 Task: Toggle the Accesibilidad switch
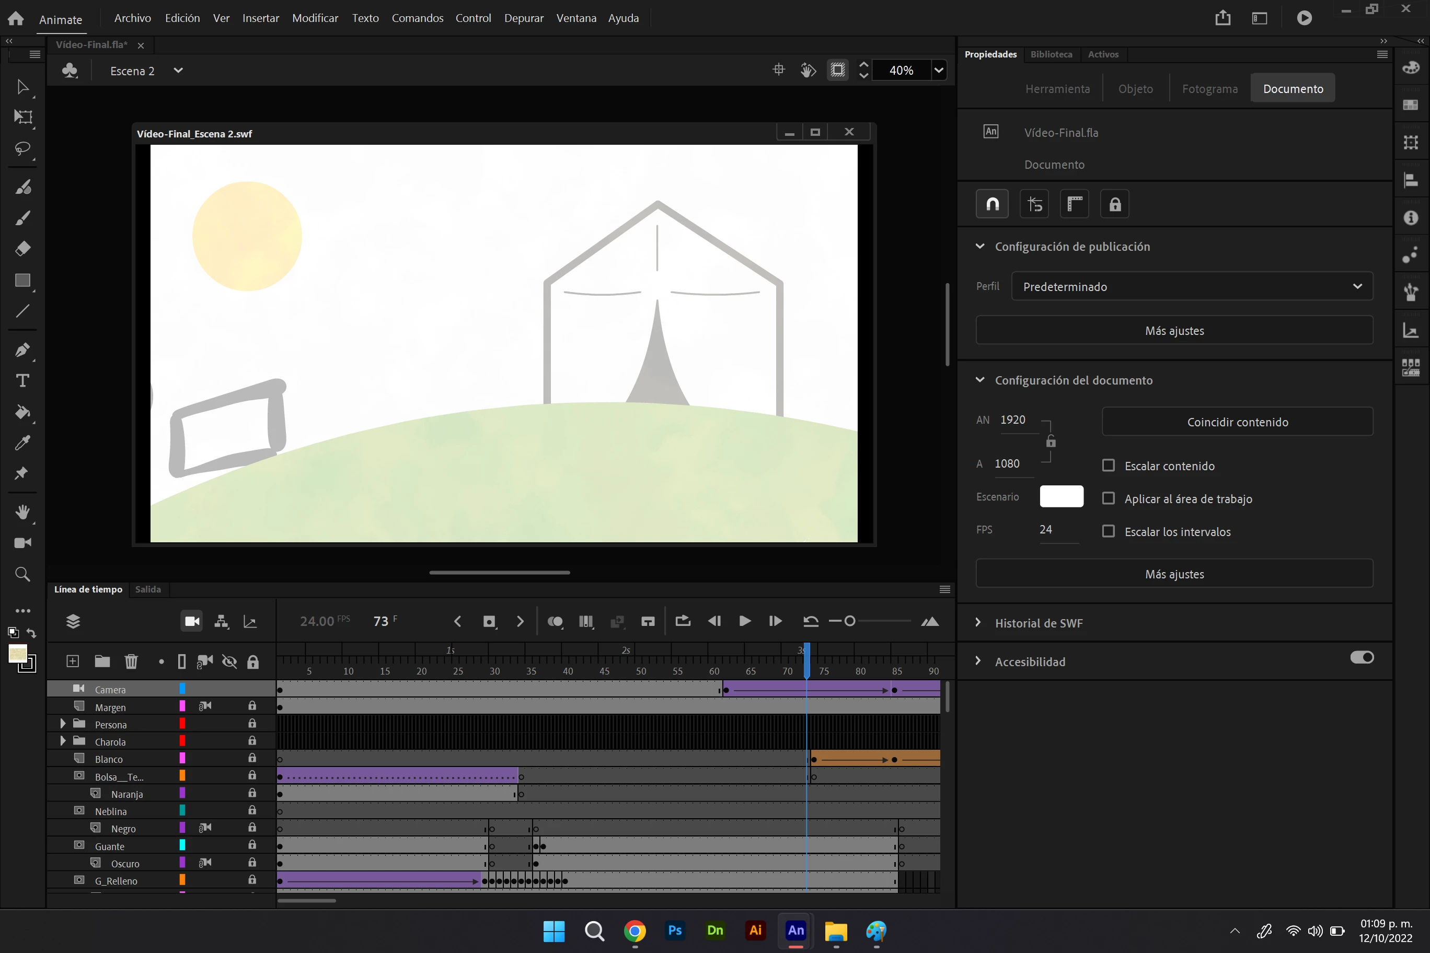[1362, 658]
